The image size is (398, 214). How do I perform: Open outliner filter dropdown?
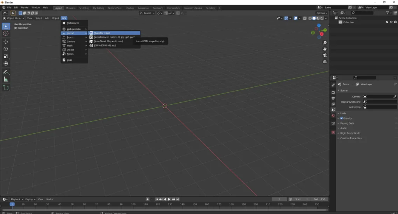click(388, 13)
